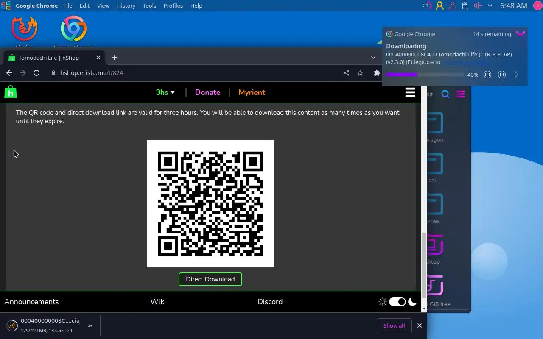Image resolution: width=543 pixels, height=339 pixels.
Task: Click the purple download progress bar
Action: click(425, 75)
